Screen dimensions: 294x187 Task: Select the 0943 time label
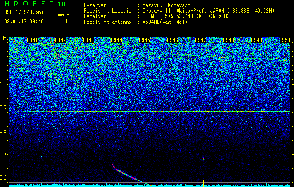click(x=88, y=40)
